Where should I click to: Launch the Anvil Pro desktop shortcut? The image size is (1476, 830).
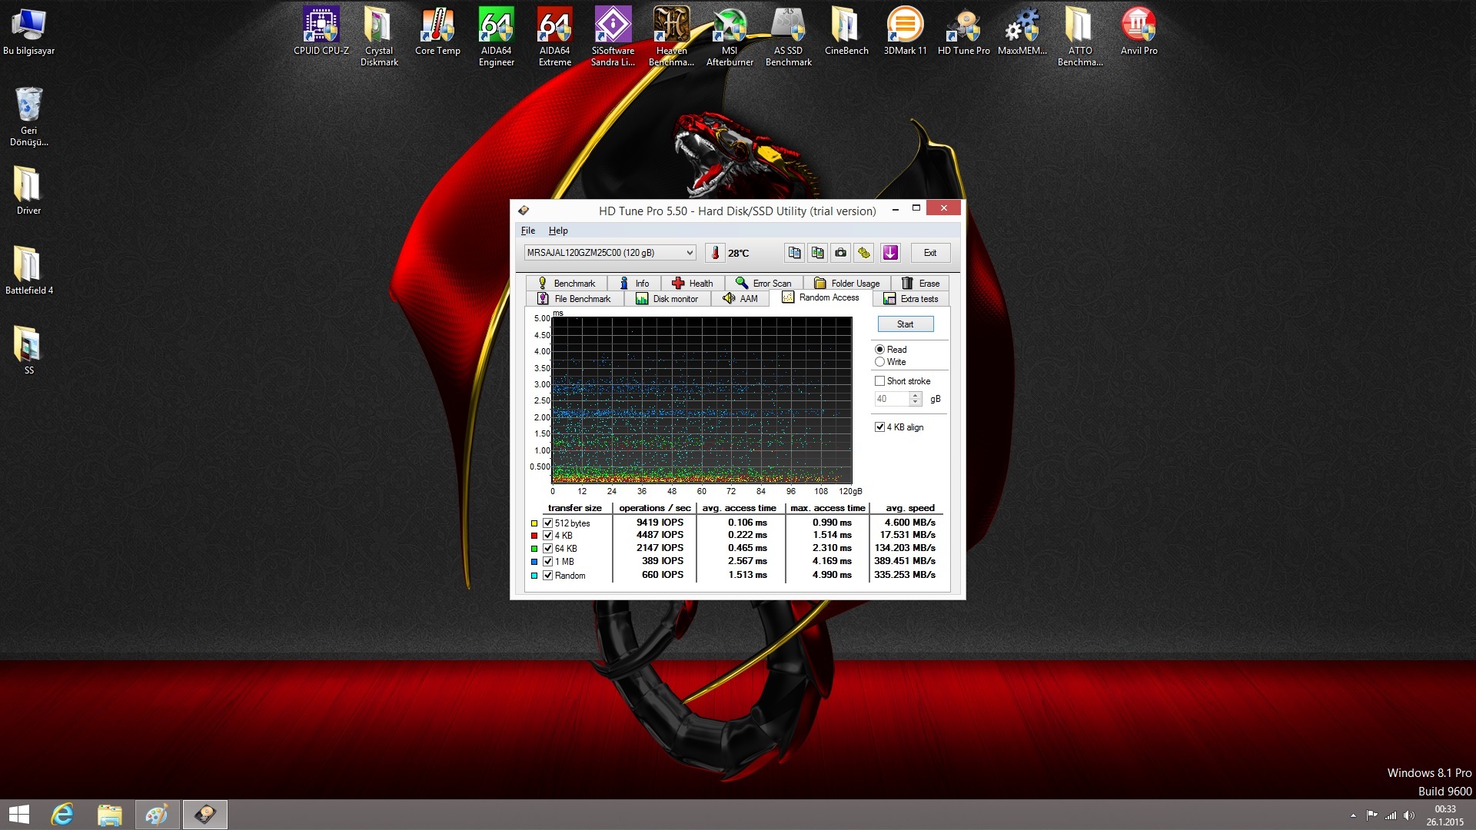coord(1139,32)
